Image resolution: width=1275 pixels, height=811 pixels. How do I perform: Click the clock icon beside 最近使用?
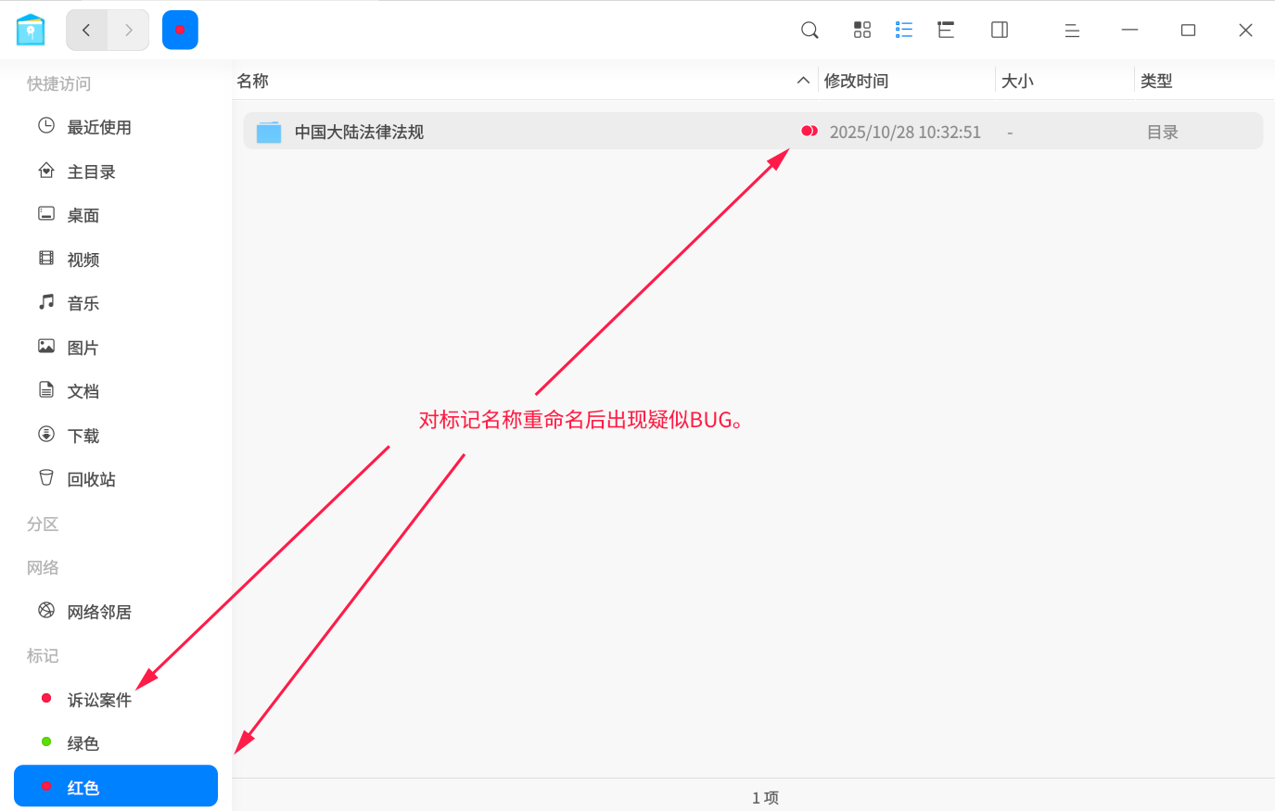coord(46,125)
